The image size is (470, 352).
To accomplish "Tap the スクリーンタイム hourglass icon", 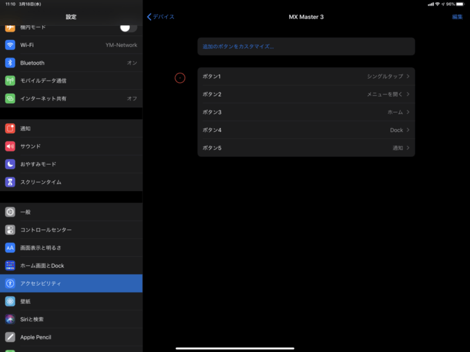I will pos(10,182).
